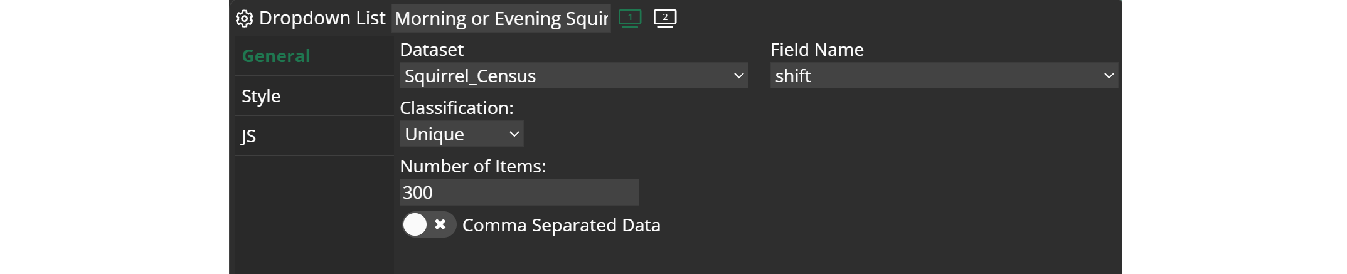Click the gear settings icon

point(244,19)
